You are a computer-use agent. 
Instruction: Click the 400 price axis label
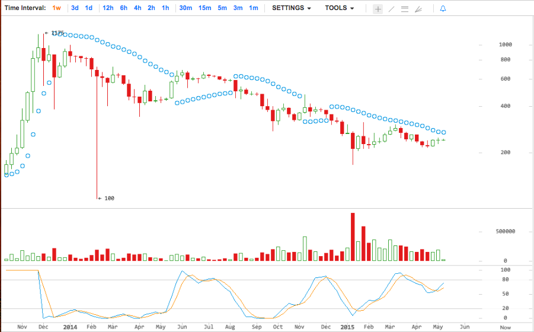pyautogui.click(x=506, y=106)
